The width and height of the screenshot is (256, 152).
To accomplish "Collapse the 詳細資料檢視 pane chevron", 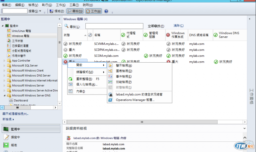I will [x=244, y=128].
